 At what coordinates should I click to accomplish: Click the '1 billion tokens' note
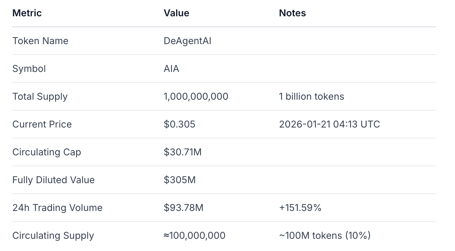(x=311, y=97)
